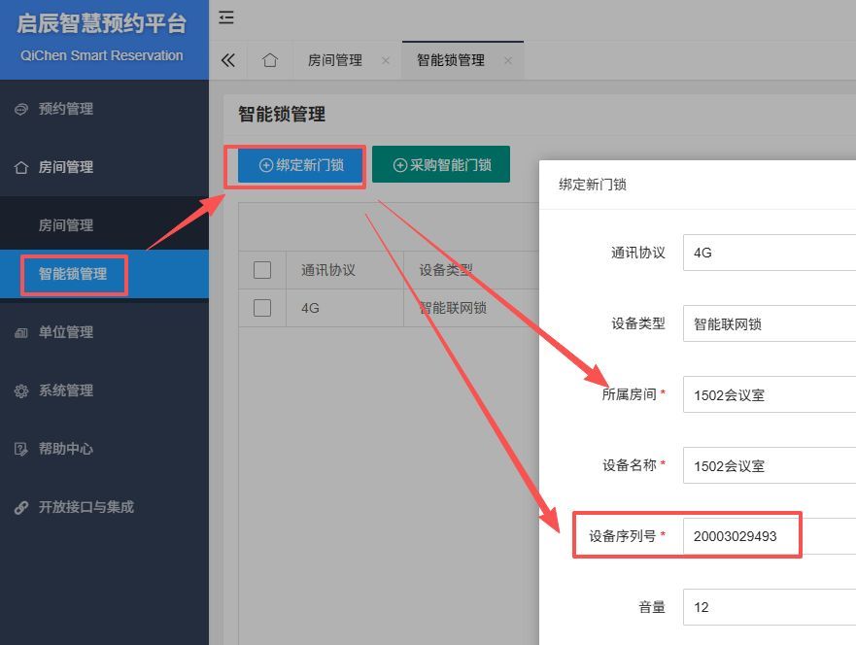Viewport: 856px width, 645px height.
Task: Click the 音量 value field
Action: tap(768, 607)
